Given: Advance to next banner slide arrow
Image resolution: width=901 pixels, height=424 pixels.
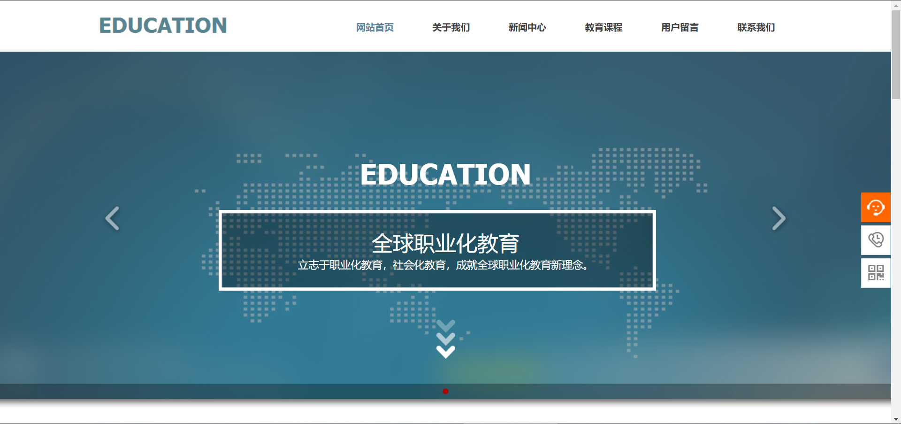Looking at the screenshot, I should point(779,218).
